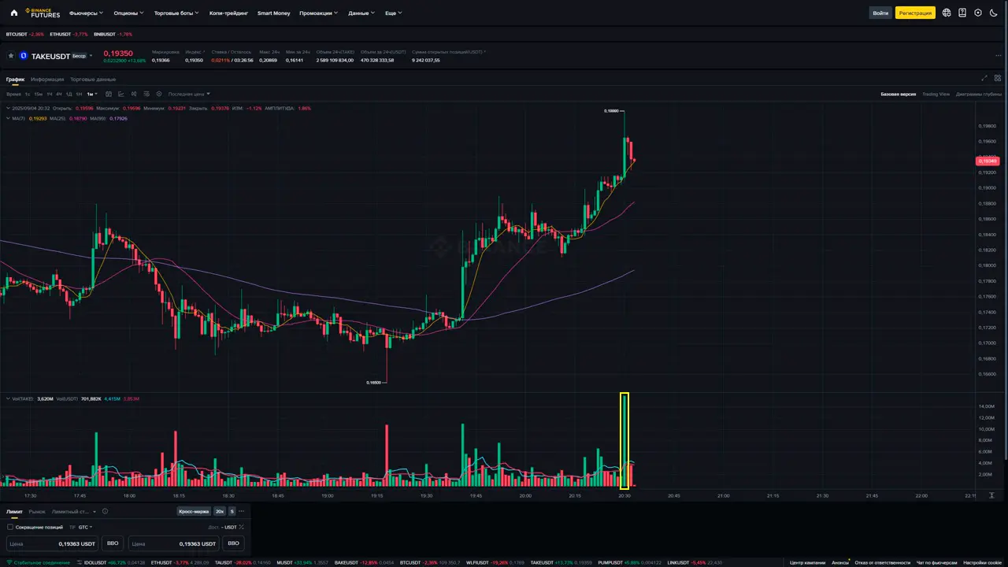Image resolution: width=1008 pixels, height=567 pixels.
Task: Open the 1м interval dropdown
Action: point(92,94)
